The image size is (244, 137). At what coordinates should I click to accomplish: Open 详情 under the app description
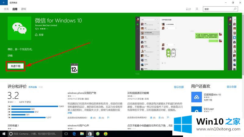click(10, 56)
